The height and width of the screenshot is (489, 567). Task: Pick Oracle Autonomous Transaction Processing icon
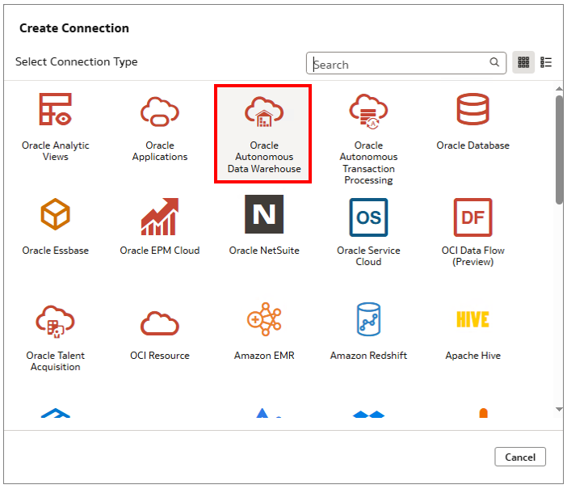pyautogui.click(x=368, y=112)
